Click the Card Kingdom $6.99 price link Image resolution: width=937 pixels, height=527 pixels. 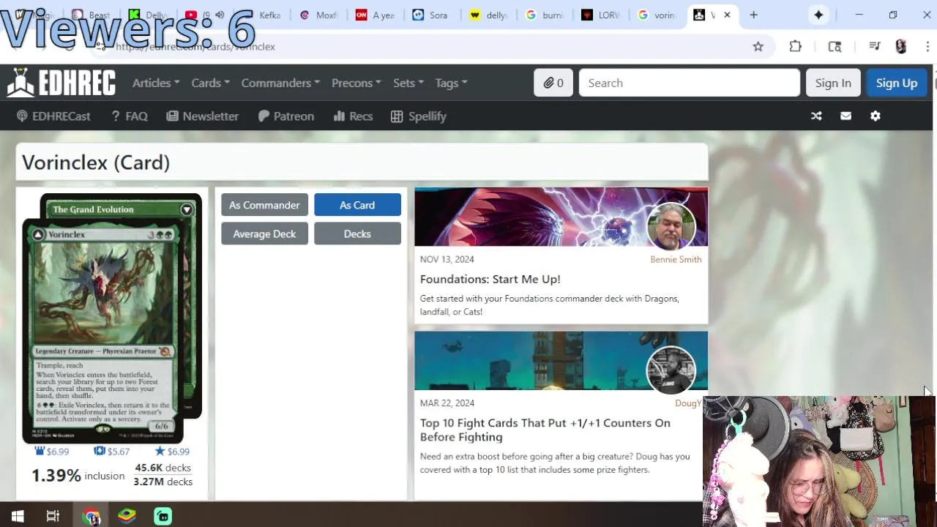(x=51, y=451)
